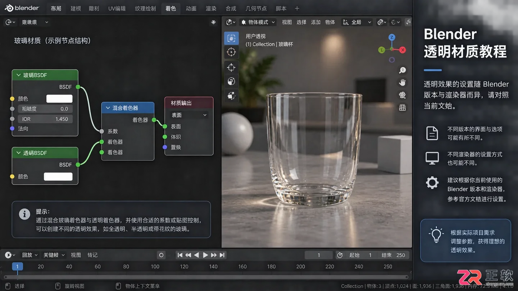Open the 选择 menu in 3D viewport header
This screenshot has width=518, height=291.
click(x=301, y=22)
